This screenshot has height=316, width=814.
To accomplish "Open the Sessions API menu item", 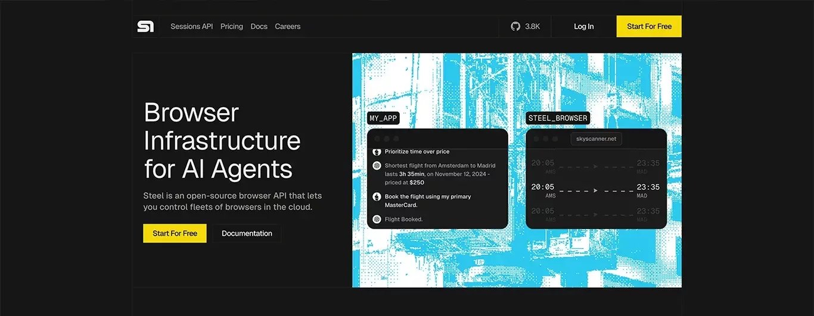I will tap(191, 26).
